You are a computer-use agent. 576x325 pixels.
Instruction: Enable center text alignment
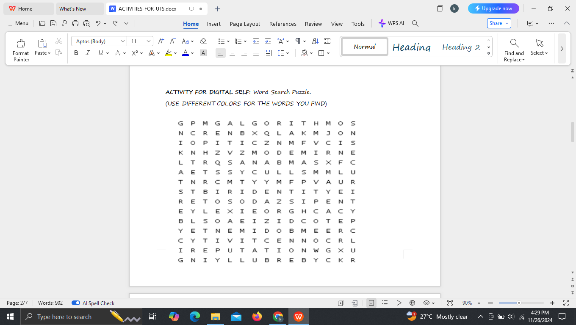click(232, 53)
